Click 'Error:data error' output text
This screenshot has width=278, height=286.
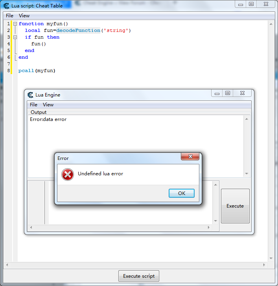click(x=48, y=119)
